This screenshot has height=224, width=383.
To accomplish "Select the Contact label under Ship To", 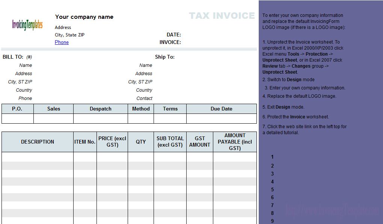I will pos(144,98).
